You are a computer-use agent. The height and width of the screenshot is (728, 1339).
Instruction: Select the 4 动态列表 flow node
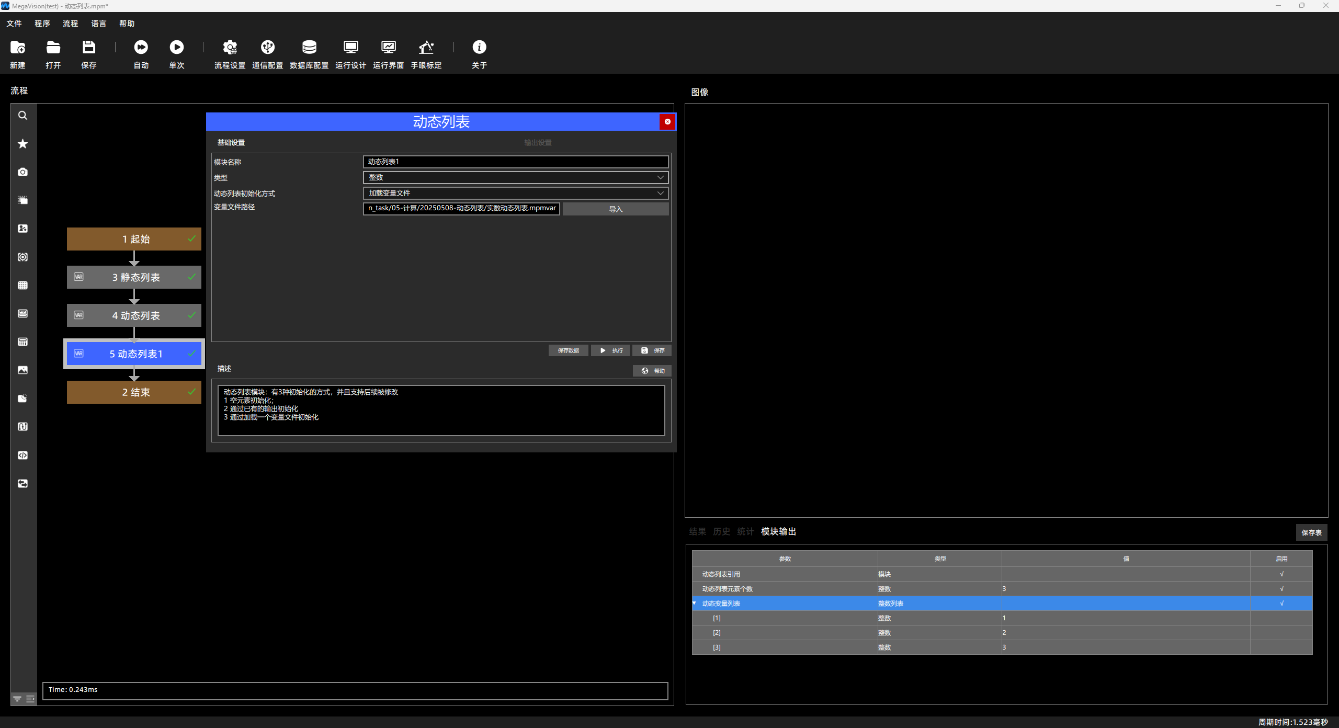pos(134,315)
